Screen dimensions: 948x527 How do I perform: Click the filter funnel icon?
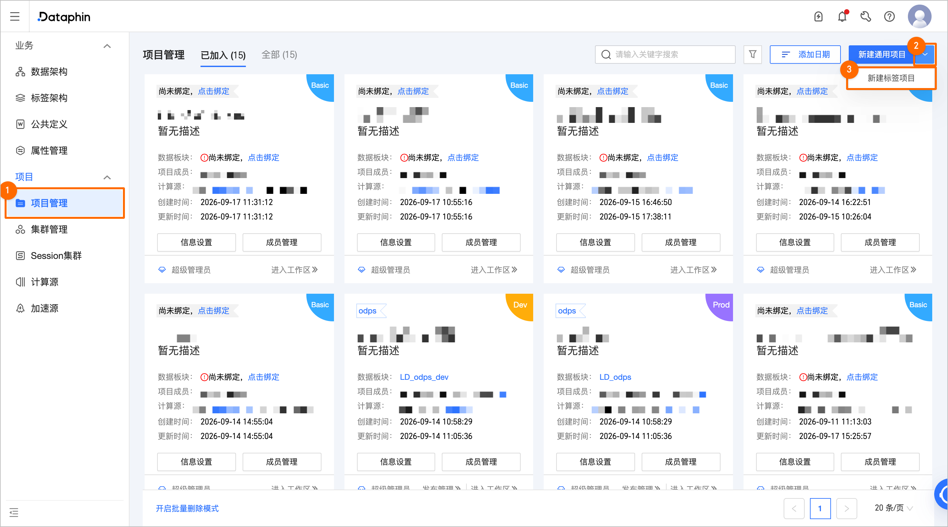click(x=753, y=55)
